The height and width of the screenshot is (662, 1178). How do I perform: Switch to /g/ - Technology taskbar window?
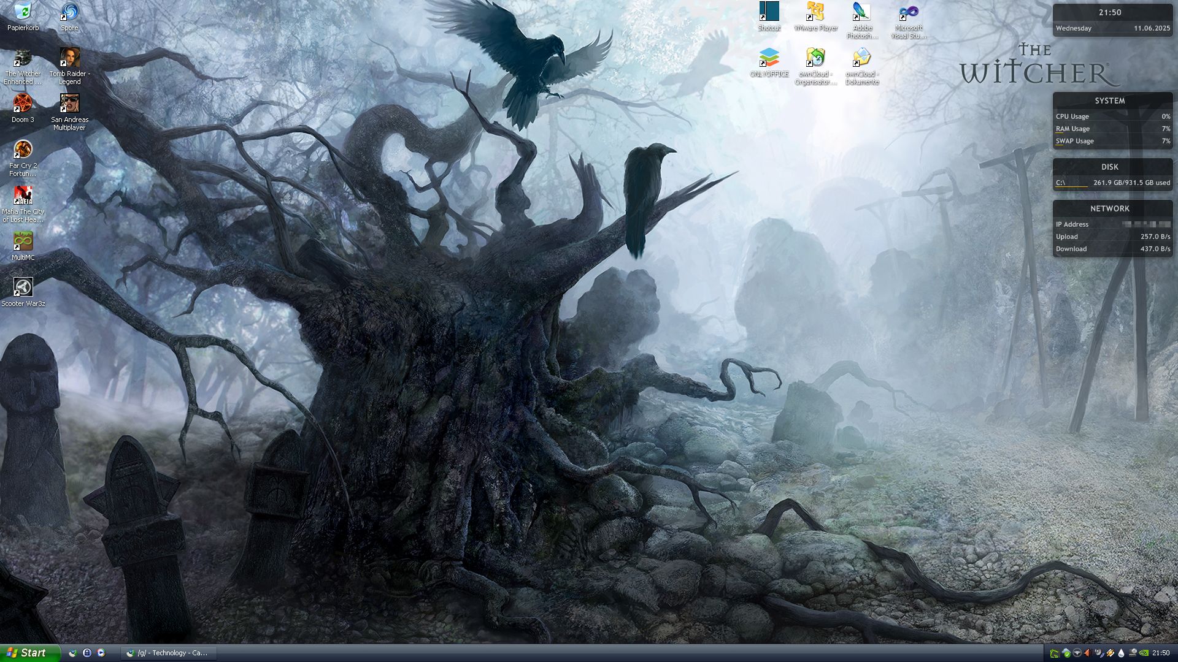(168, 653)
